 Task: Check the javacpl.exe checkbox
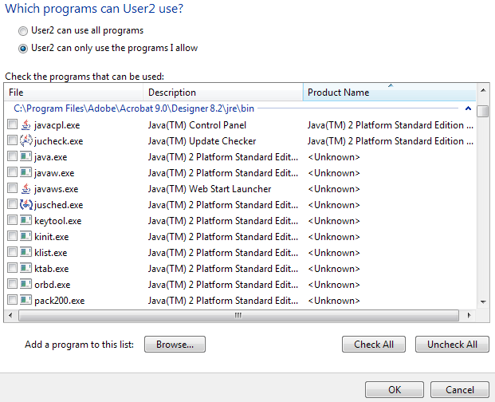click(x=12, y=124)
